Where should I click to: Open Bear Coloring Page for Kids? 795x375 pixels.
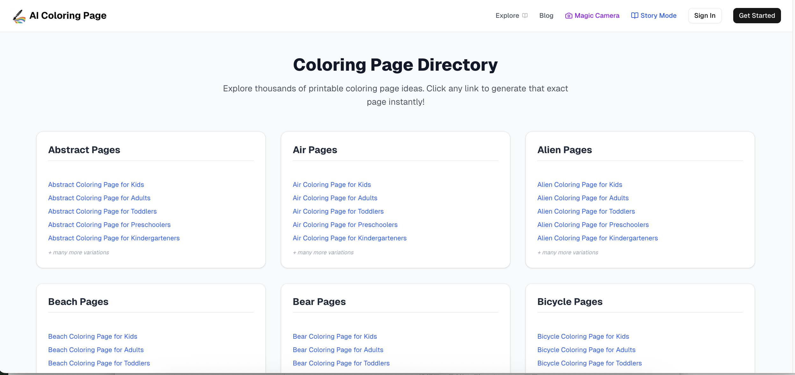[x=334, y=336]
